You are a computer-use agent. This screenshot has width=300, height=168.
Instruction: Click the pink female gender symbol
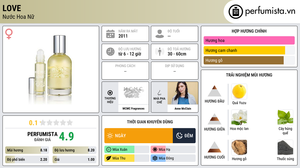pos(9,34)
